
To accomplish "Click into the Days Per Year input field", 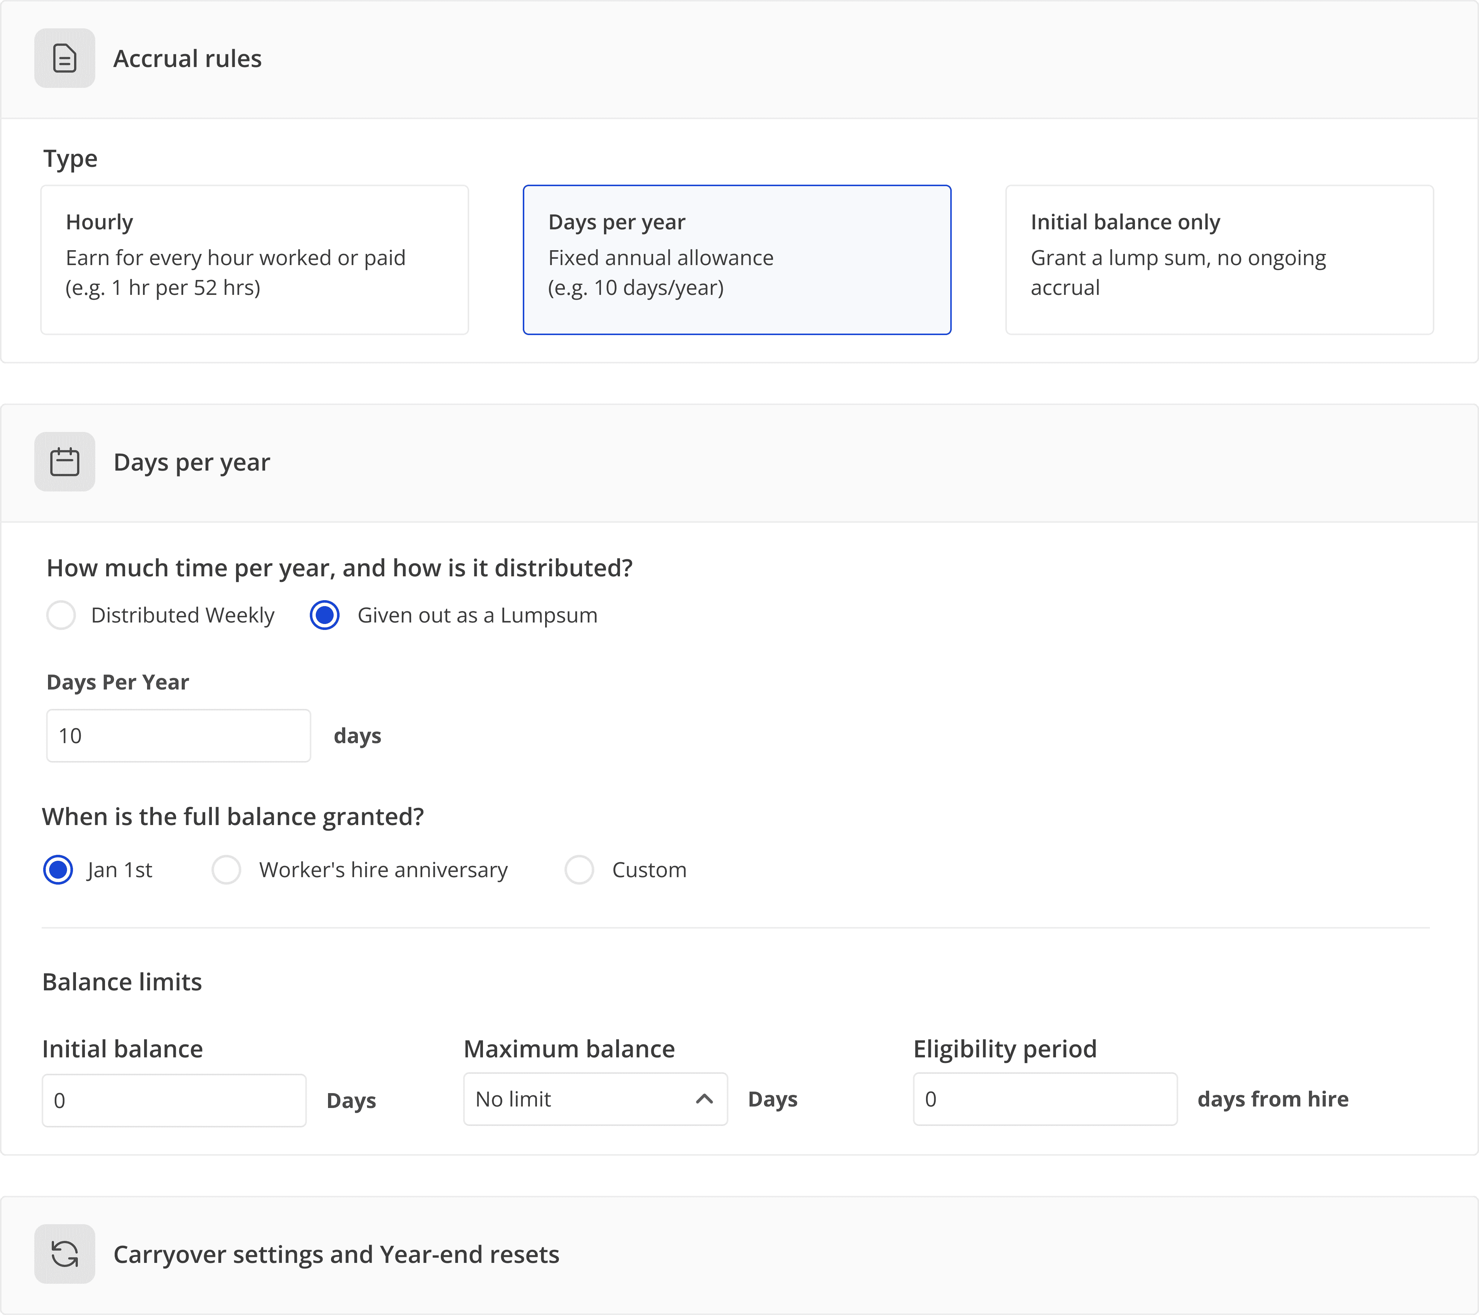I will (x=178, y=736).
